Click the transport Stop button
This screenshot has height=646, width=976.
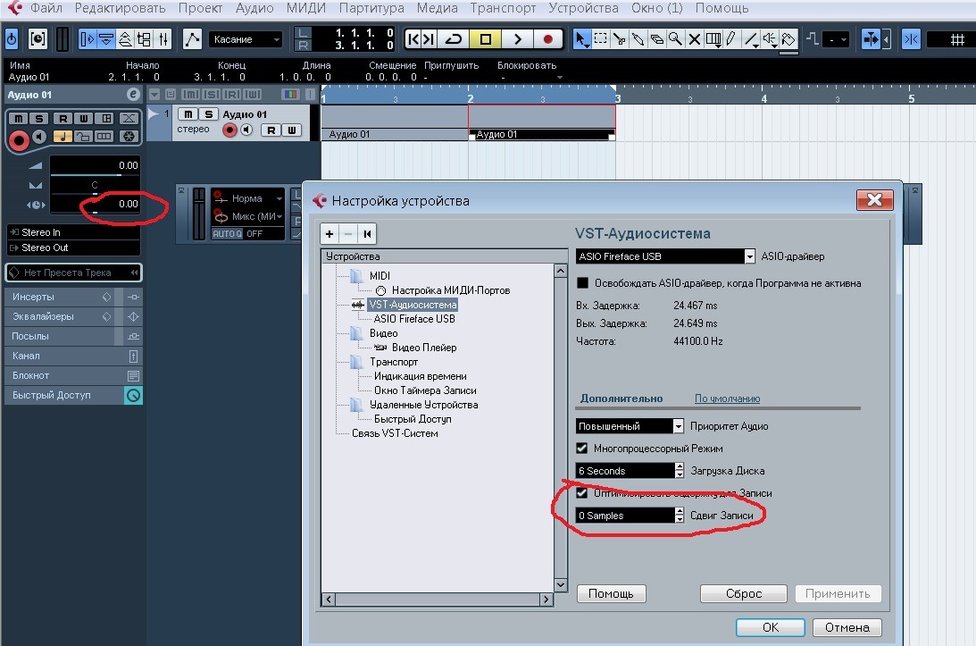tap(486, 39)
